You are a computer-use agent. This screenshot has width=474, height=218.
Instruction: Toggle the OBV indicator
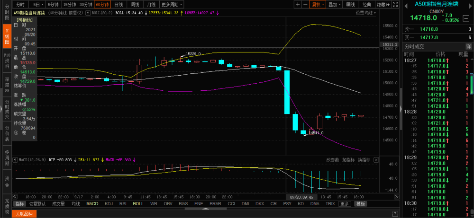coord(168,204)
